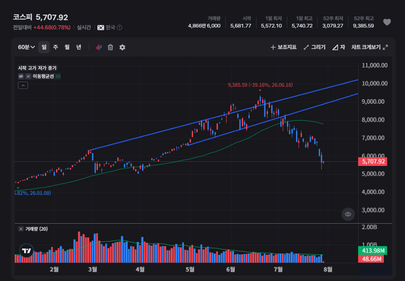Change chart type with candlestick icon
405x281 pixels.
[x=99, y=47]
